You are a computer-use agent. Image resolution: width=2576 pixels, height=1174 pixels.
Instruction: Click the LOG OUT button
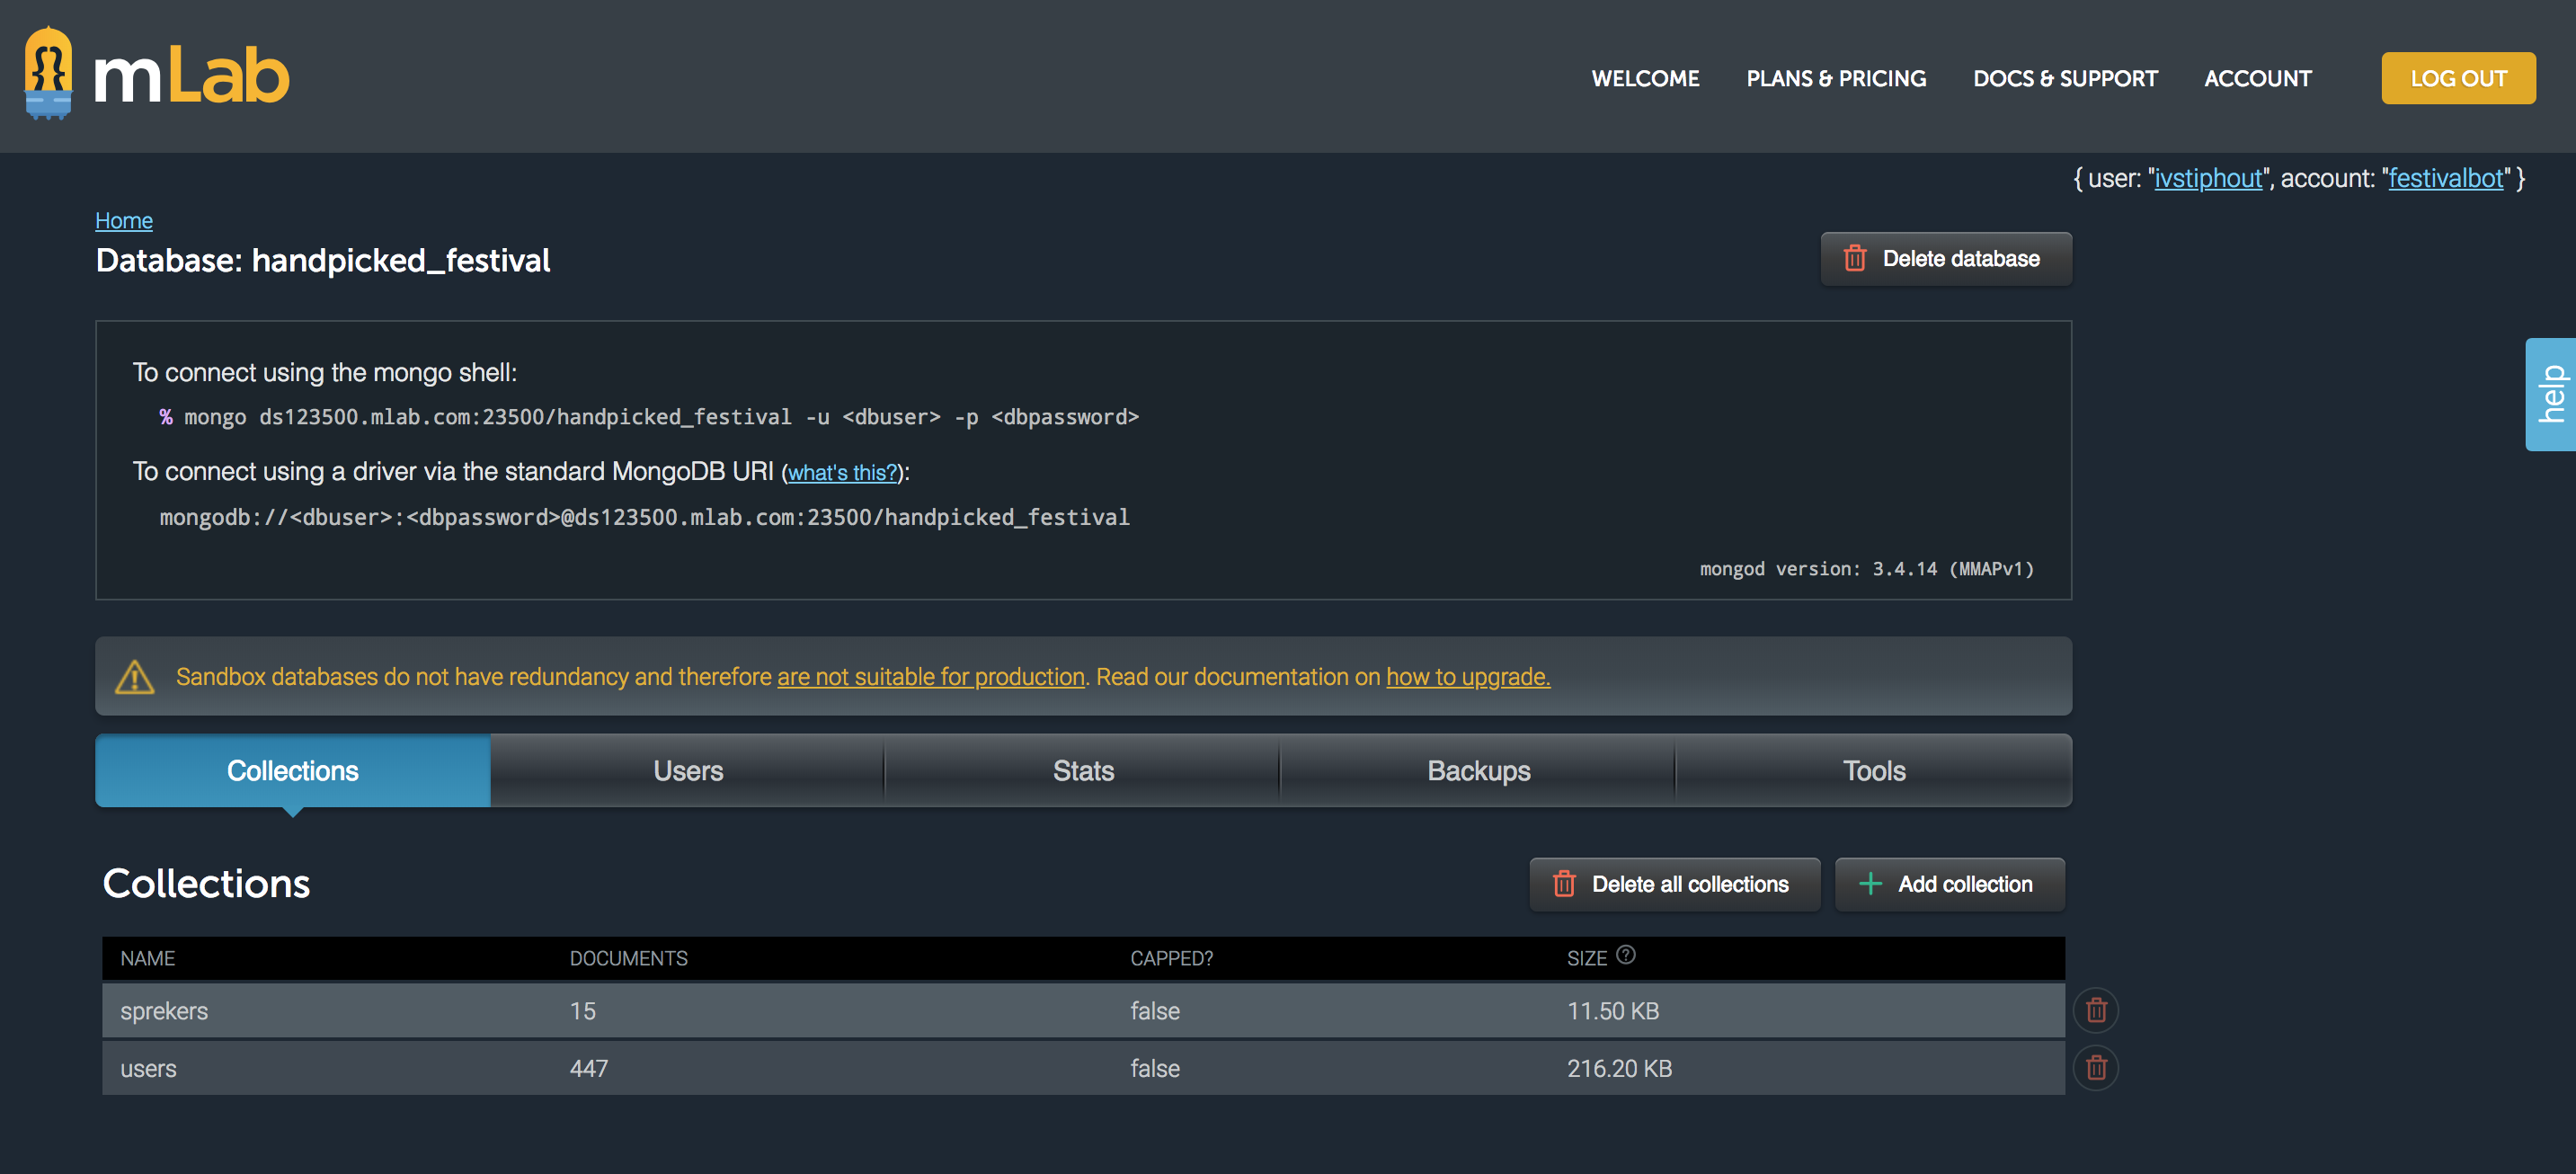click(x=2457, y=78)
